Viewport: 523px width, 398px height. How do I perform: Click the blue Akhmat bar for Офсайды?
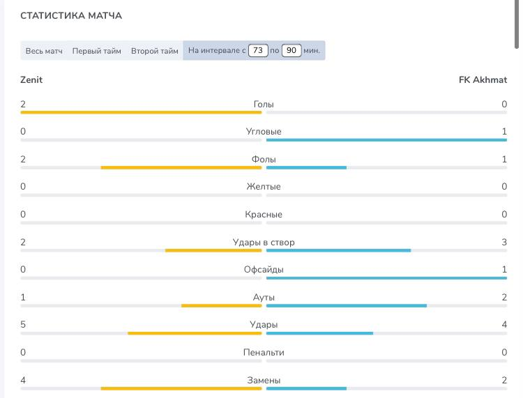[x=386, y=277]
